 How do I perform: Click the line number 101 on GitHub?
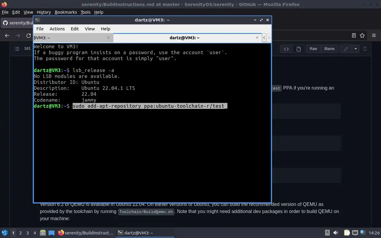(x=27, y=48)
